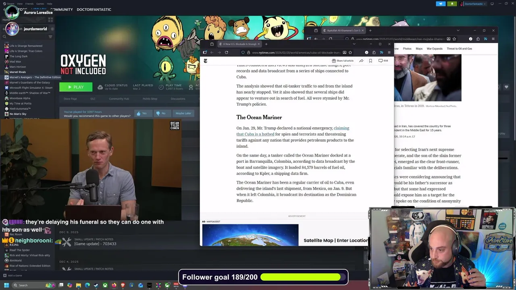Select the 'A New U.S. Blockade' tab

pyautogui.click(x=239, y=44)
